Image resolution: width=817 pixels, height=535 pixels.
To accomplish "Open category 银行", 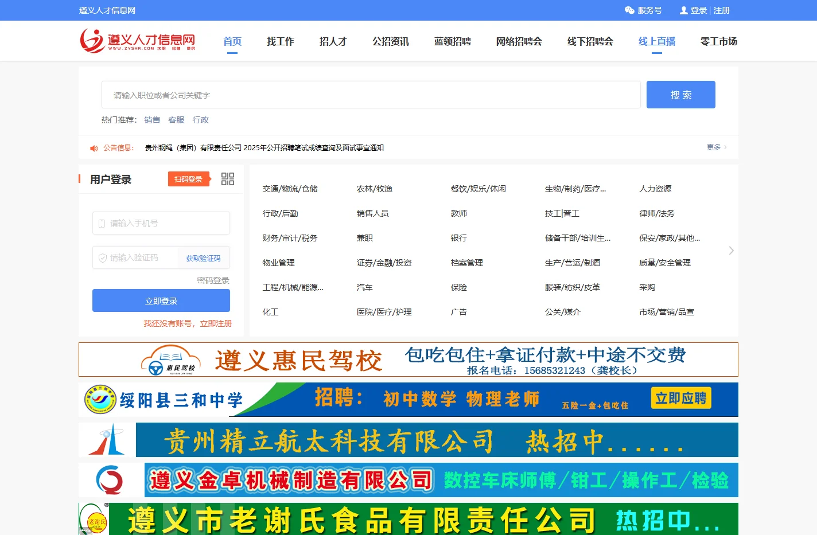I will click(x=459, y=238).
